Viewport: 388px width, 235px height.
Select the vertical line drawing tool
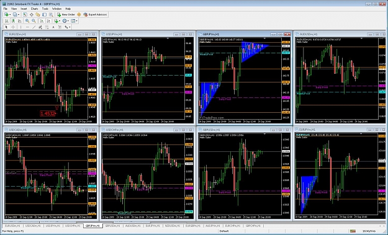(20, 27)
